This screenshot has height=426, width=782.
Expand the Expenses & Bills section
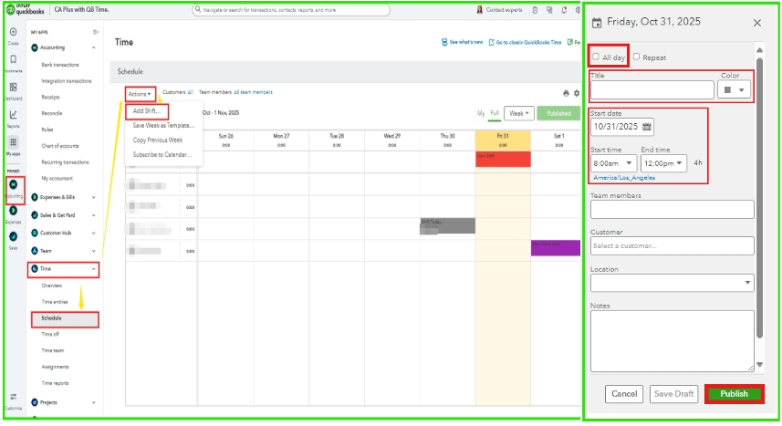click(62, 198)
